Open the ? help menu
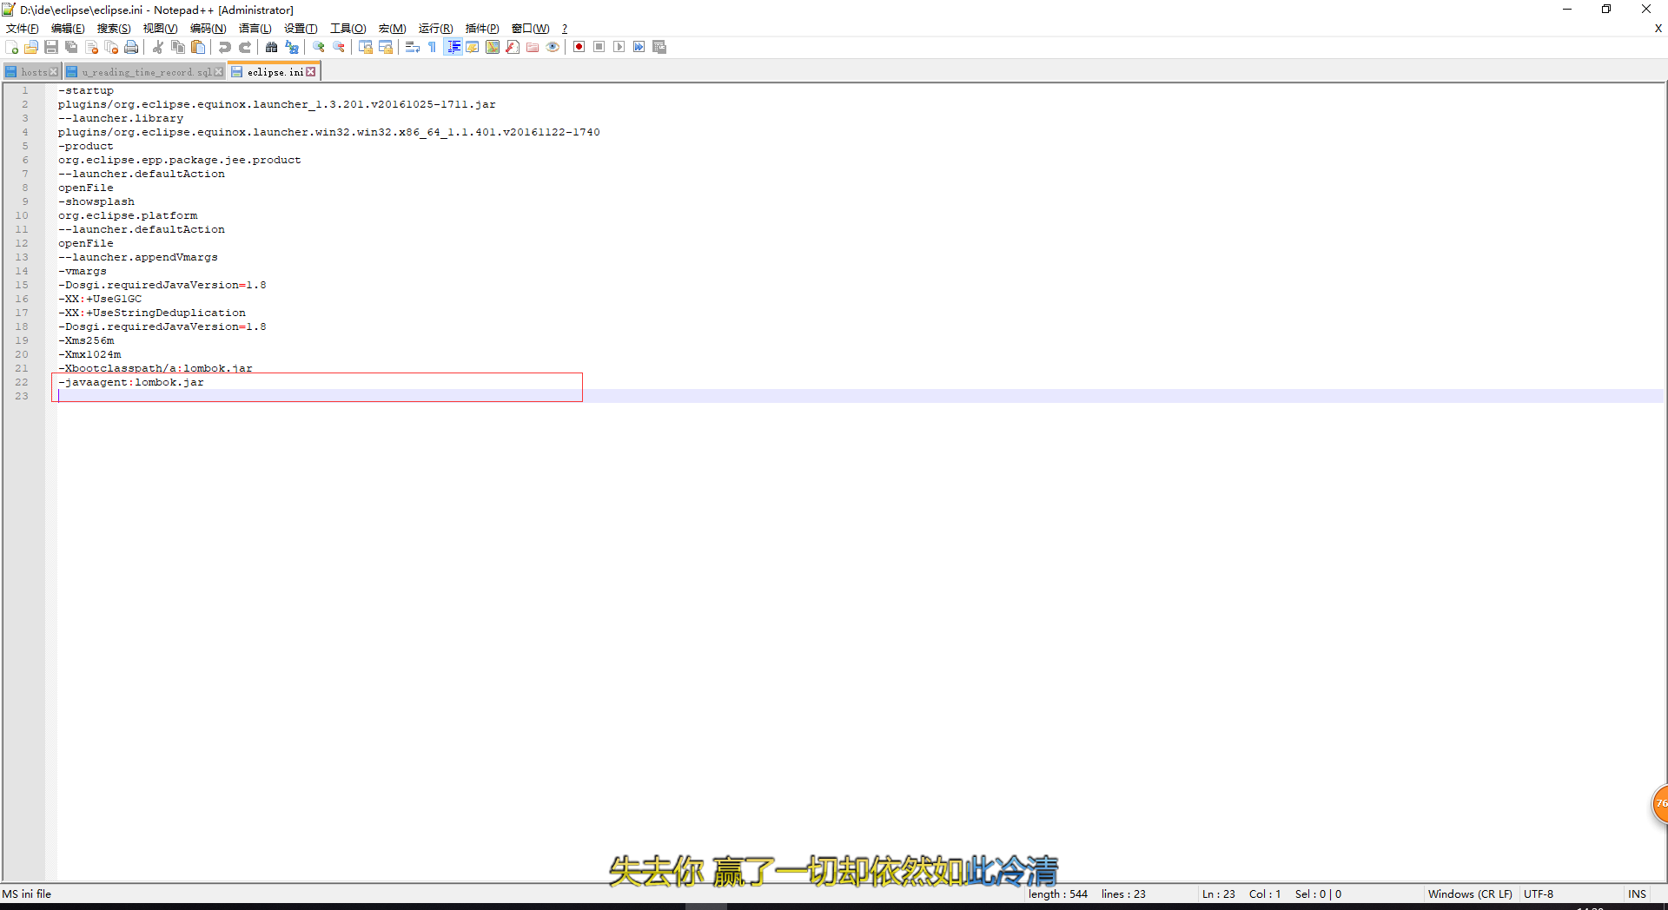 565,29
